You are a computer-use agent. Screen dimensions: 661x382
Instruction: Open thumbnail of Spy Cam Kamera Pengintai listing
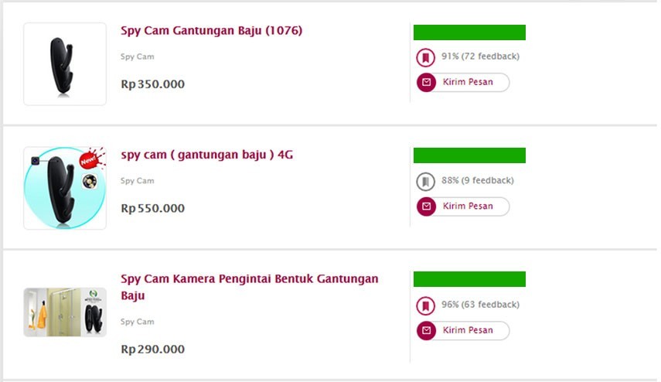tap(65, 312)
